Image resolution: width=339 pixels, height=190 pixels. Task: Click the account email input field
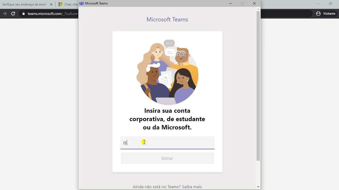[167, 143]
